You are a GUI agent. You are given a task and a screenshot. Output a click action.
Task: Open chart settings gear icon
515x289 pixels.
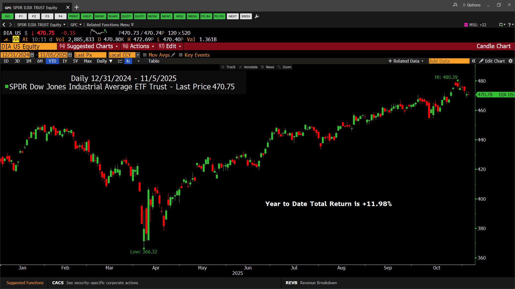(510, 61)
